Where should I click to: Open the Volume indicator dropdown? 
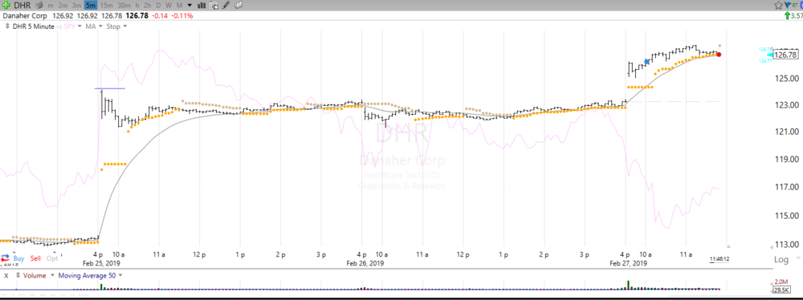(x=52, y=275)
